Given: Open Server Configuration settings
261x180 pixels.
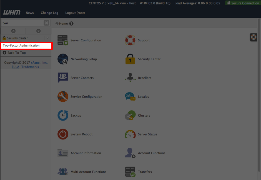Looking at the screenshot, I should (x=63, y=40).
